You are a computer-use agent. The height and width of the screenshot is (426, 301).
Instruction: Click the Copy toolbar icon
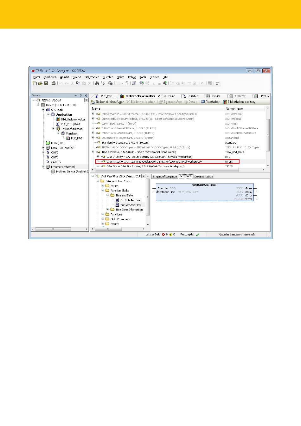pos(78,83)
